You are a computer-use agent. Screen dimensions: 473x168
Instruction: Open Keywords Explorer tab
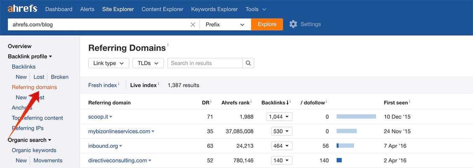(x=214, y=9)
